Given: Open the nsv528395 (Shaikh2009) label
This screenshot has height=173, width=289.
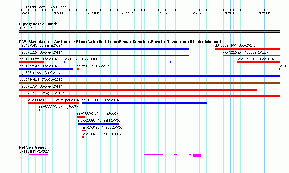Looking at the screenshot, I should pyautogui.click(x=99, y=120).
